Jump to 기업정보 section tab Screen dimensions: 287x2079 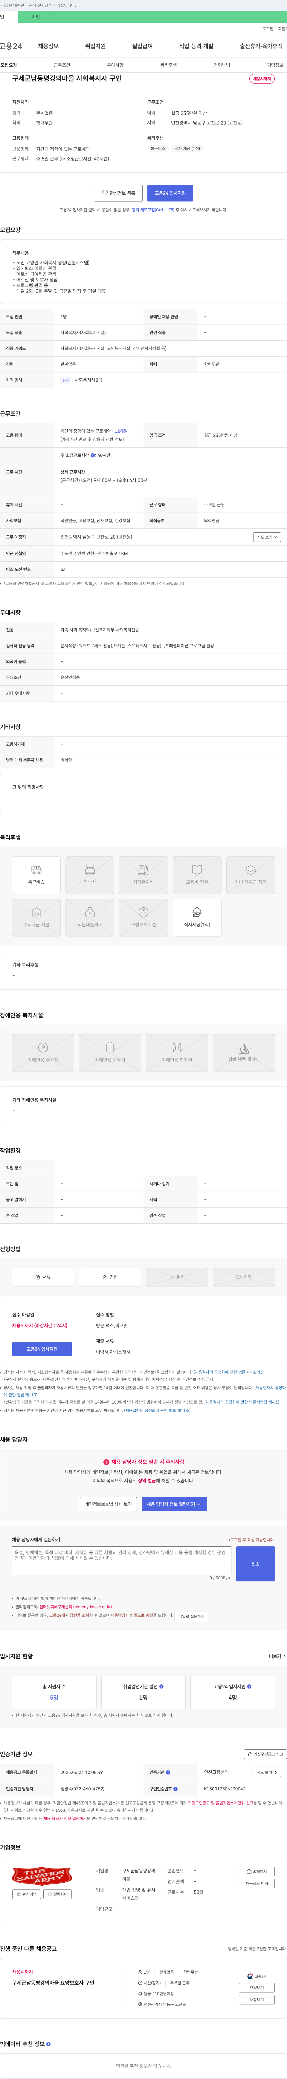[275, 65]
